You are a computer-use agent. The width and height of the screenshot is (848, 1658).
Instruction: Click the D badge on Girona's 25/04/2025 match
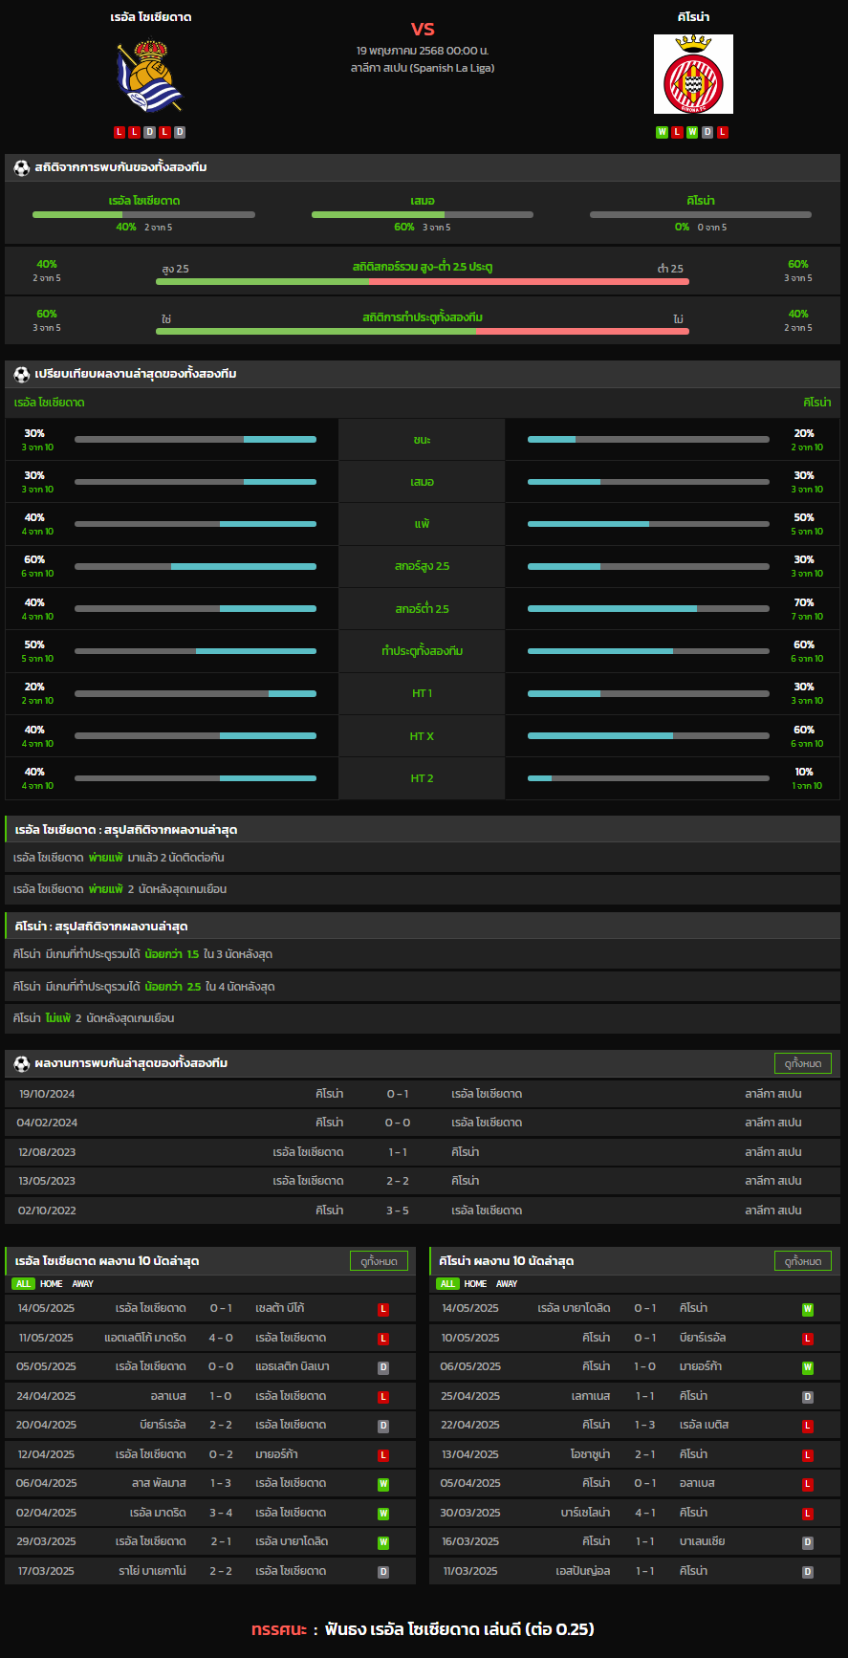click(x=808, y=1397)
